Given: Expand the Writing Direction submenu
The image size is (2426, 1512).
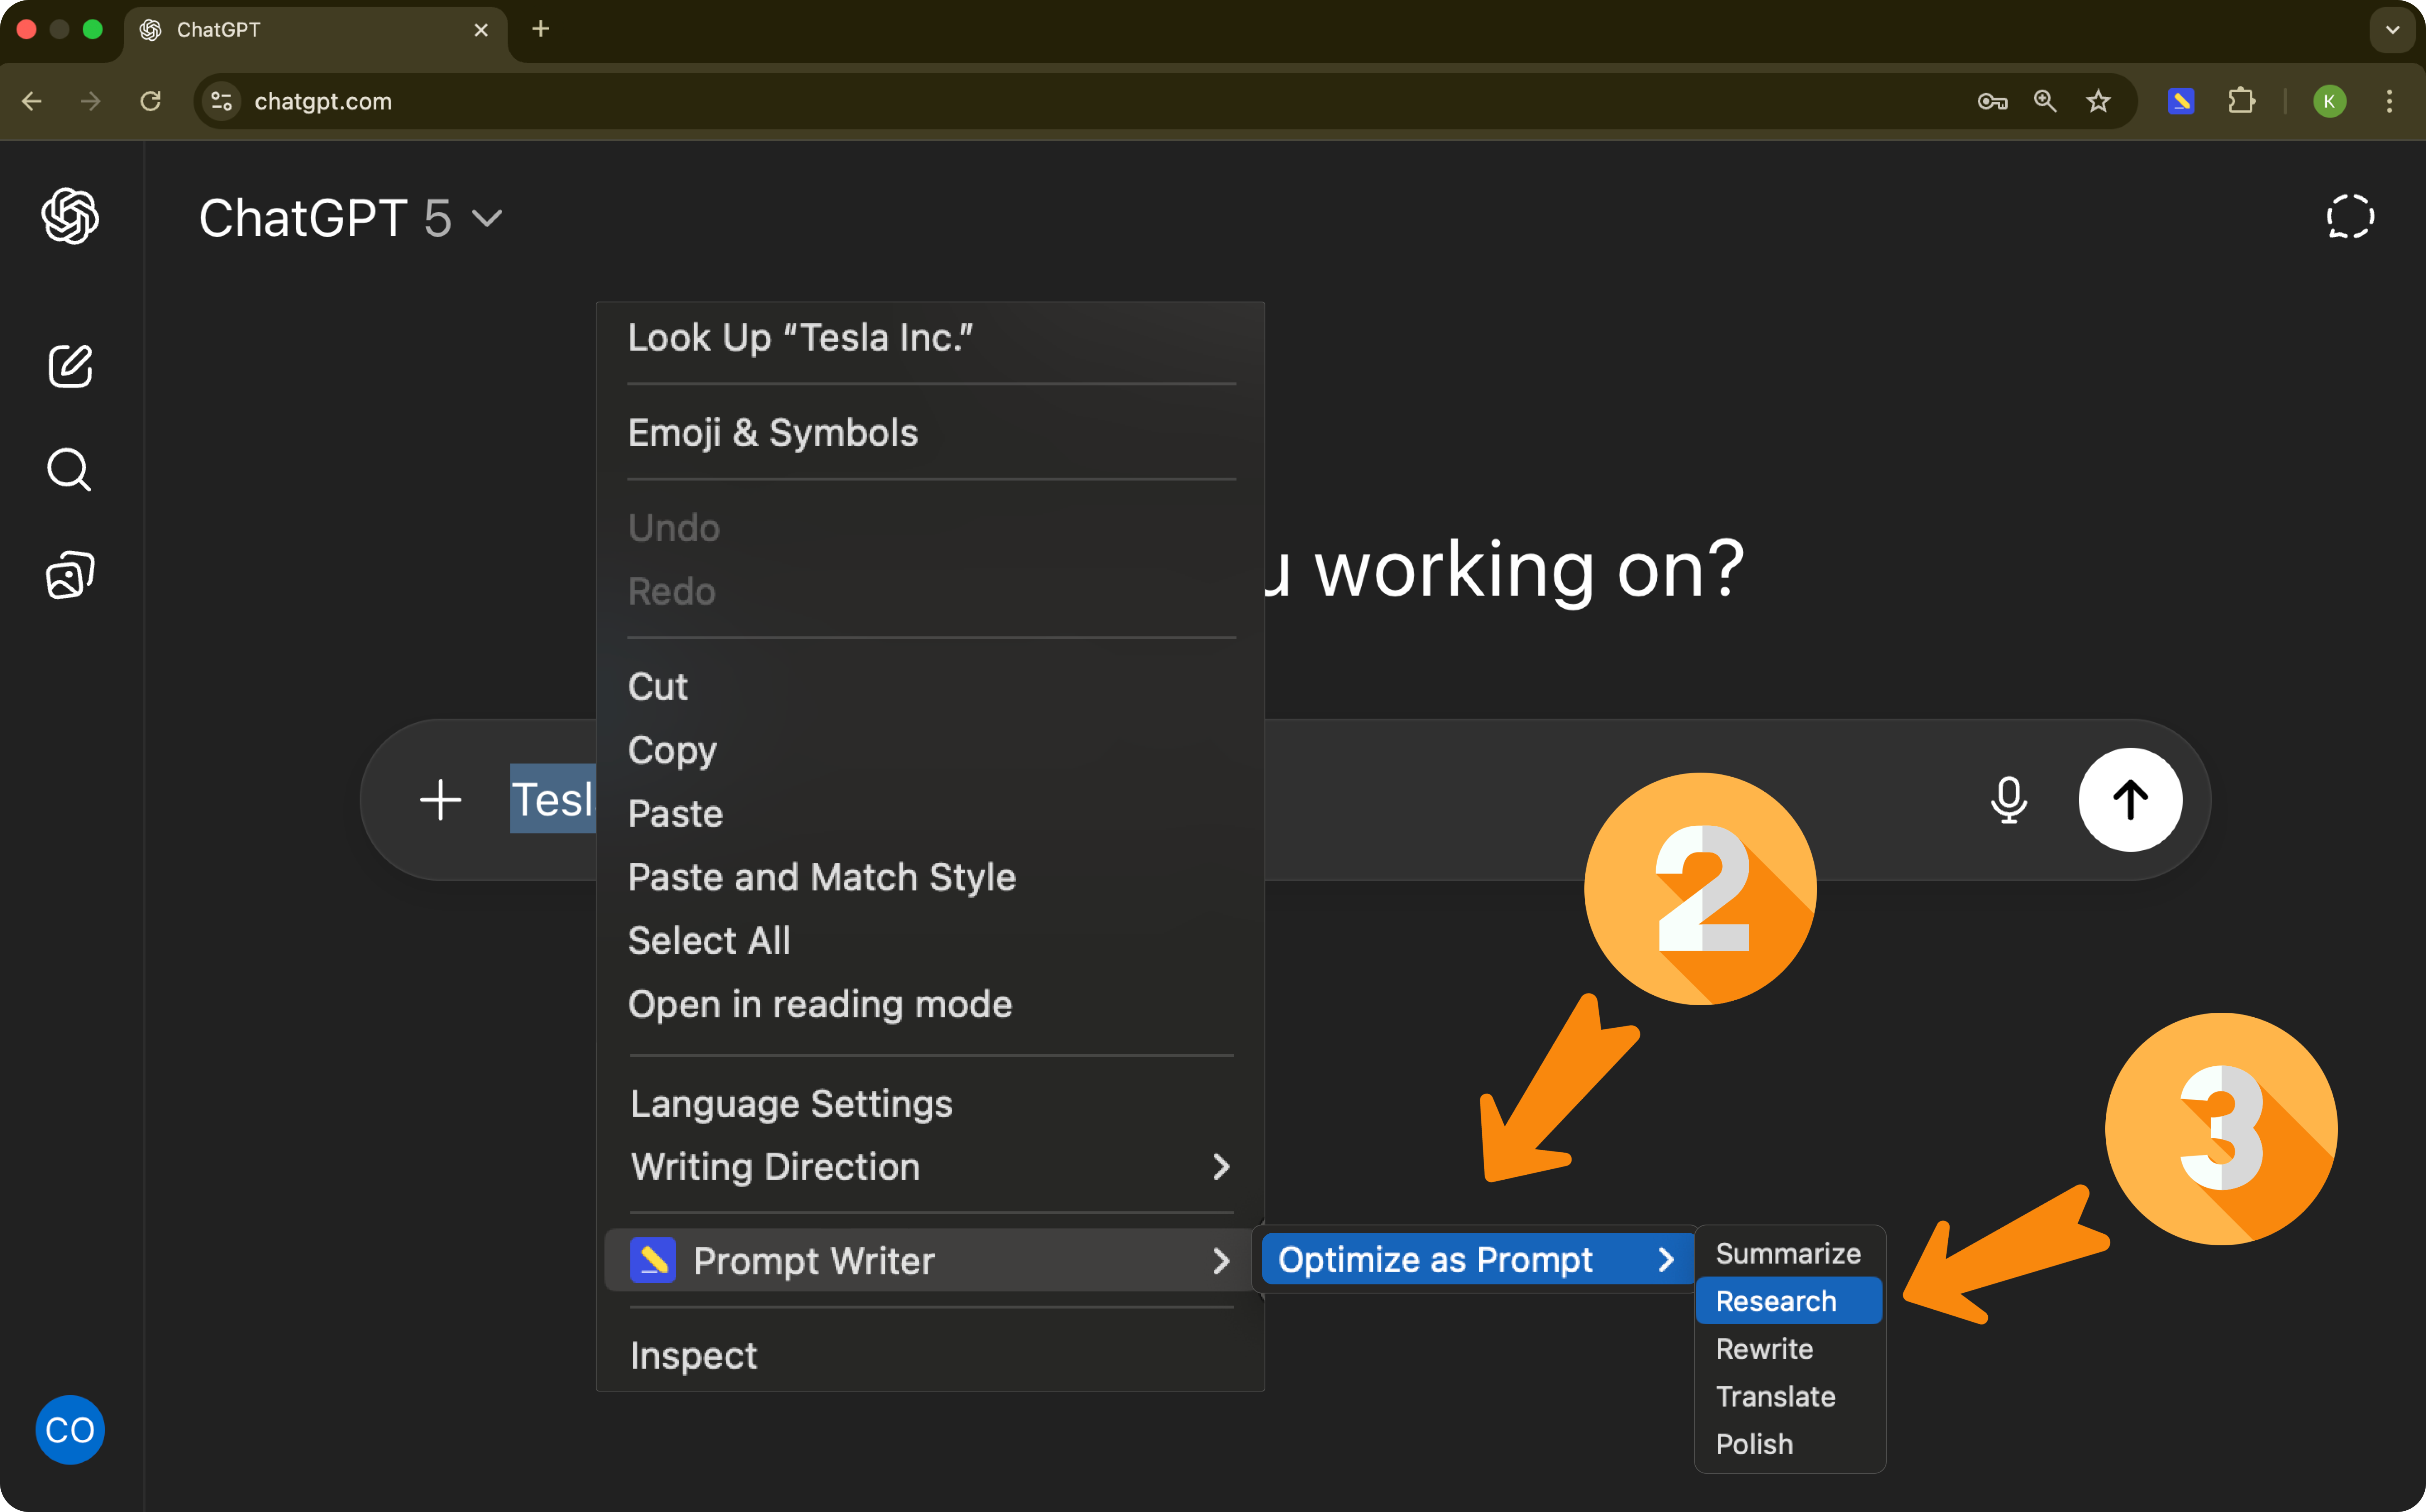Looking at the screenshot, I should click(x=775, y=1166).
